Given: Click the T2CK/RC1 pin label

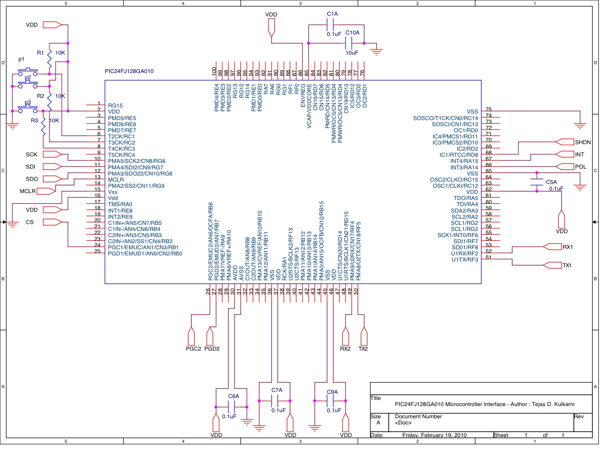Looking at the screenshot, I should tap(121, 136).
